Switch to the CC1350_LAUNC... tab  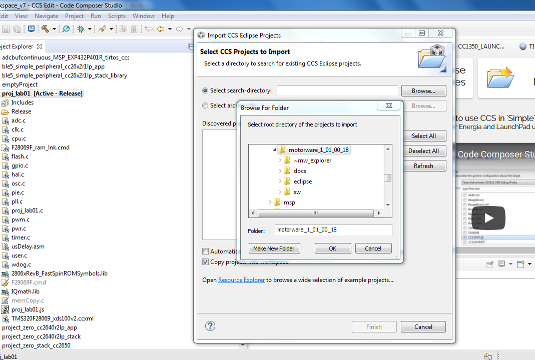point(481,46)
